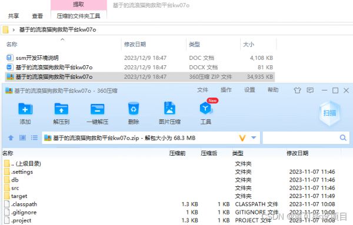This screenshot has width=353, height=225.
Task: Select the 提取 tab in Explorer ribbon
Action: tap(79, 5)
